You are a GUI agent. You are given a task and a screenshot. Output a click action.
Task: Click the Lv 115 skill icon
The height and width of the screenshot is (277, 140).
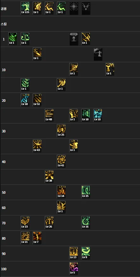(25, 8)
